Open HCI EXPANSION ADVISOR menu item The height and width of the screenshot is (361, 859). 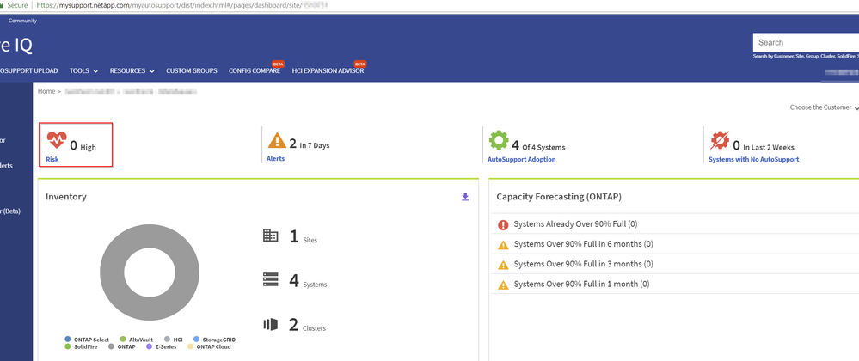click(328, 70)
